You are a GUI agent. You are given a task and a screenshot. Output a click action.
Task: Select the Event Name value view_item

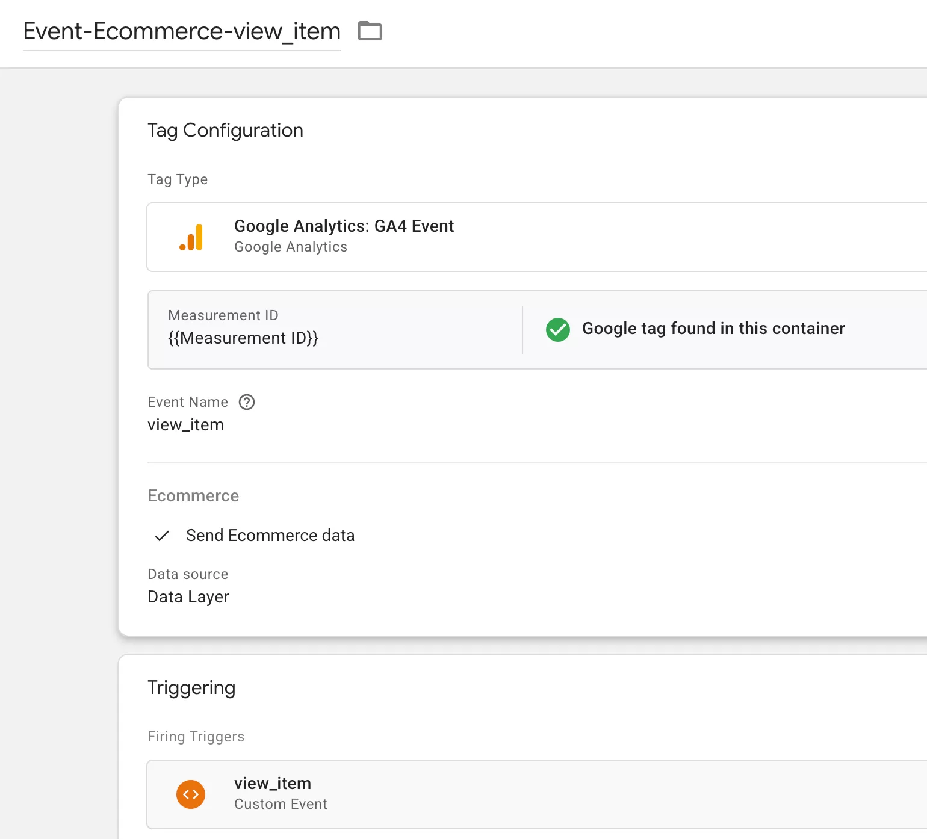pos(186,425)
